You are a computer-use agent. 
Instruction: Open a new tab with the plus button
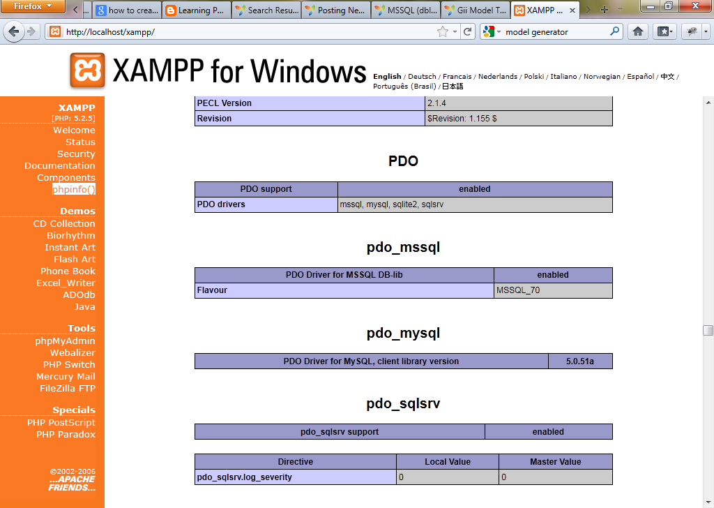605,10
